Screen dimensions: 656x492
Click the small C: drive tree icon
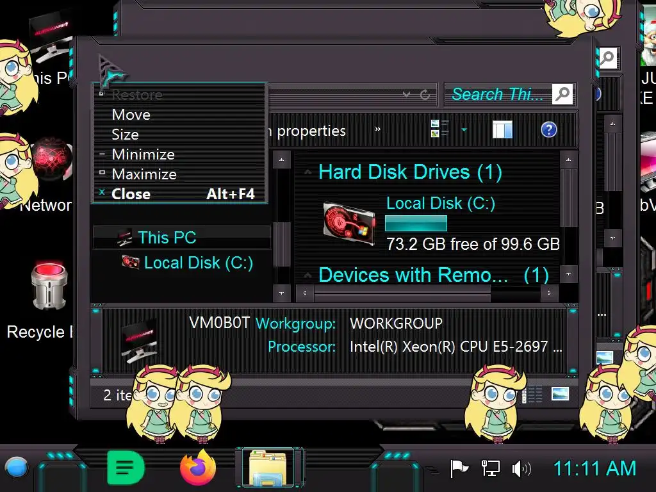tap(131, 262)
